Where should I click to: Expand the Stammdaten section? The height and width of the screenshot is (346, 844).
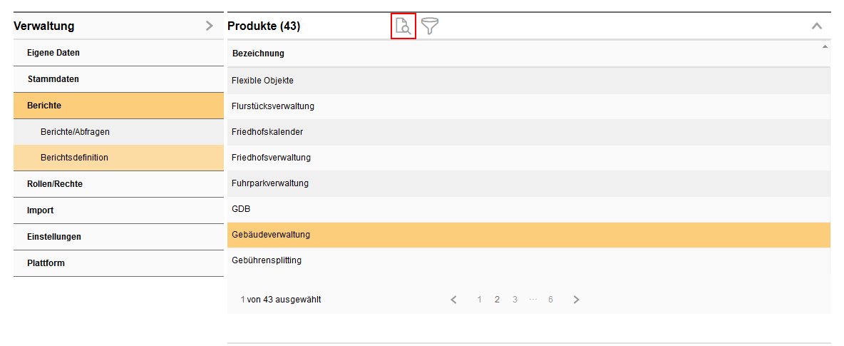53,79
